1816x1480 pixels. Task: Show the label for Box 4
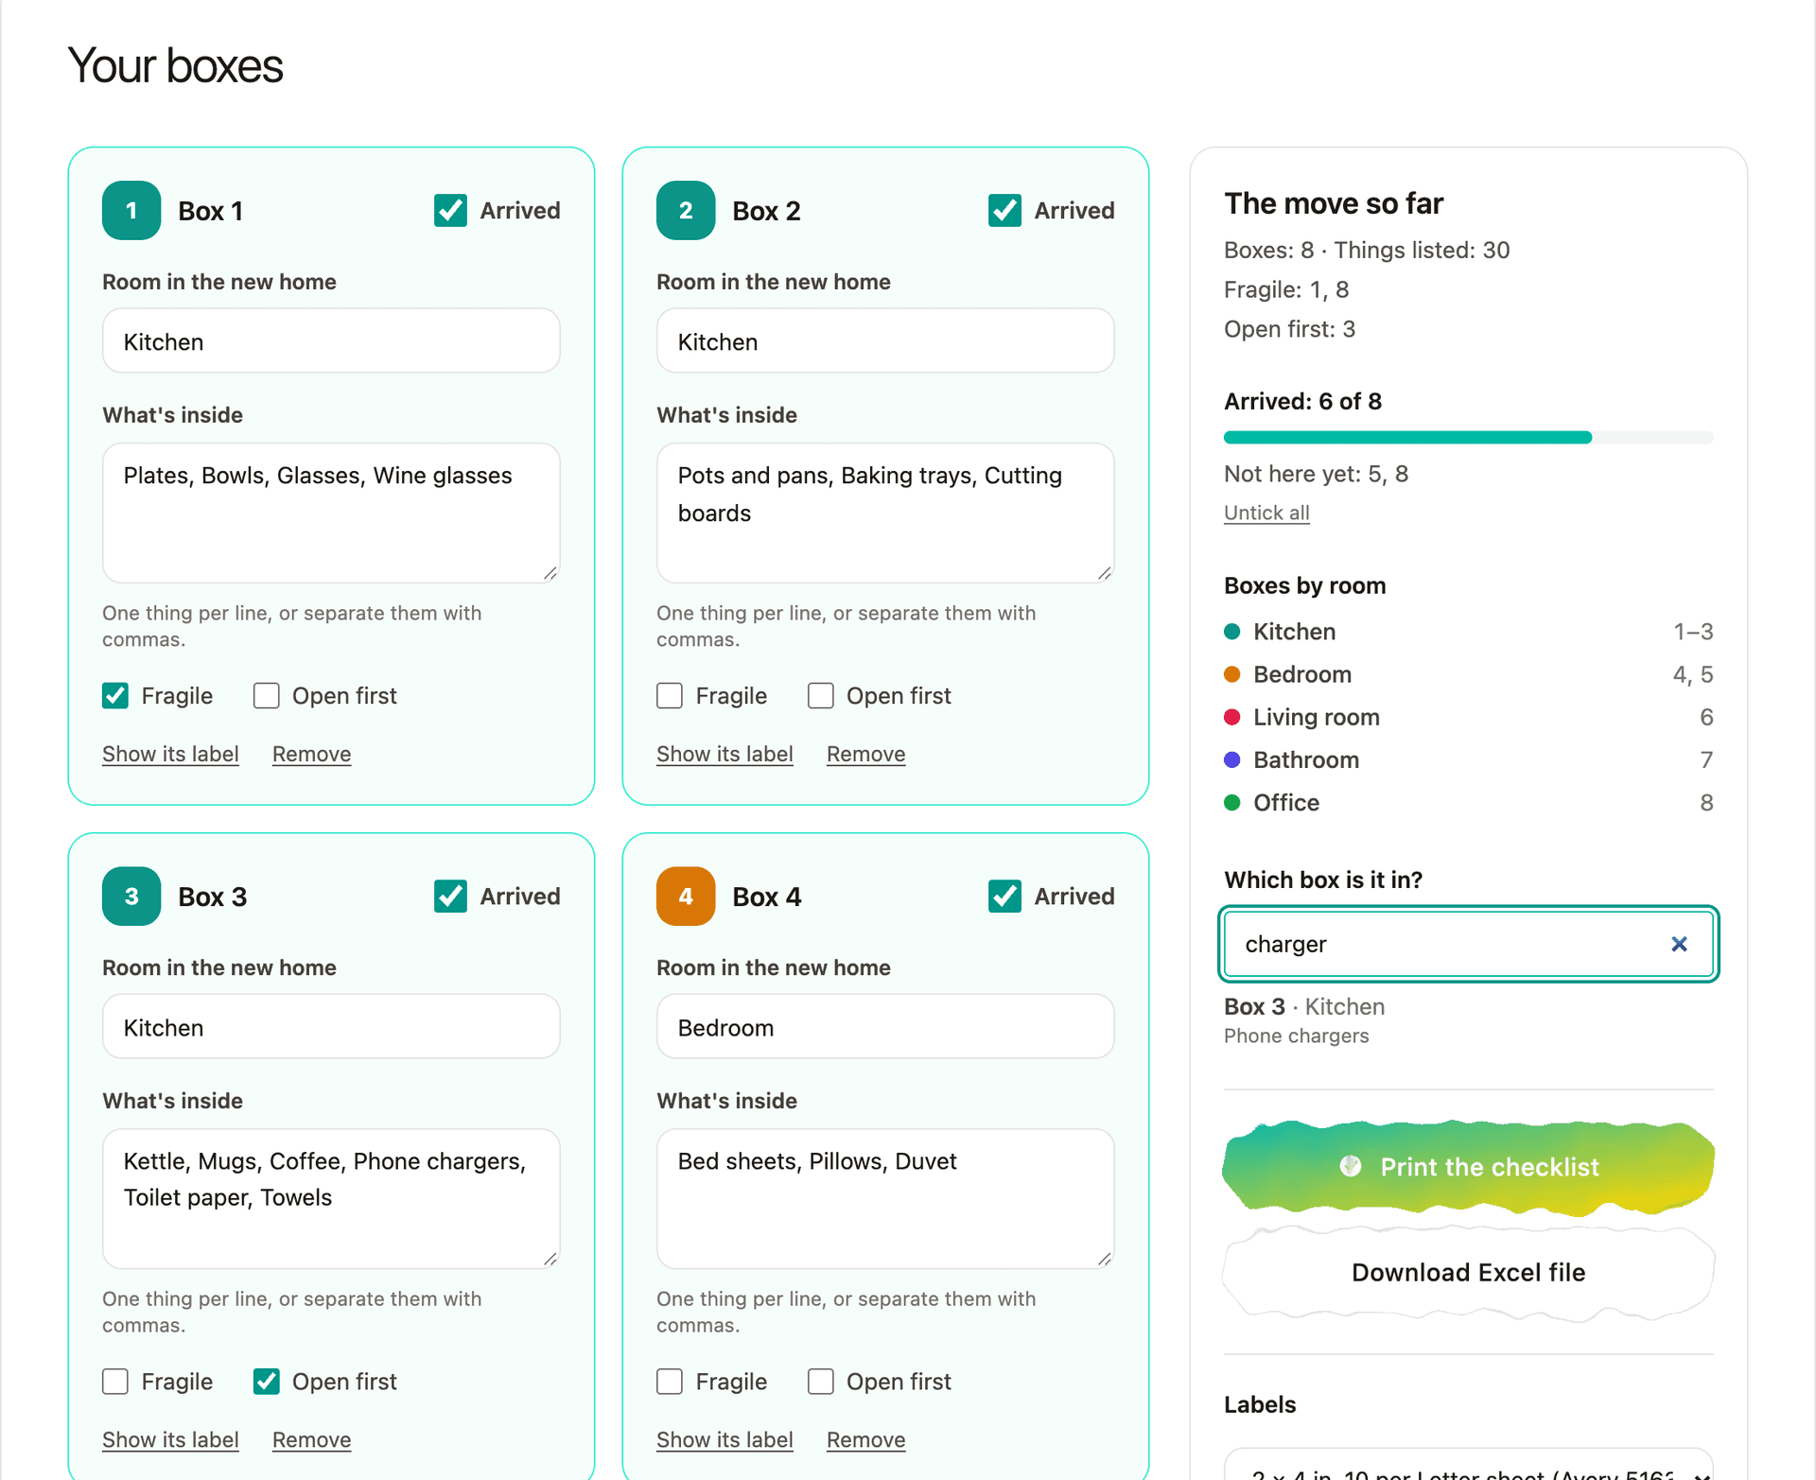click(725, 1439)
